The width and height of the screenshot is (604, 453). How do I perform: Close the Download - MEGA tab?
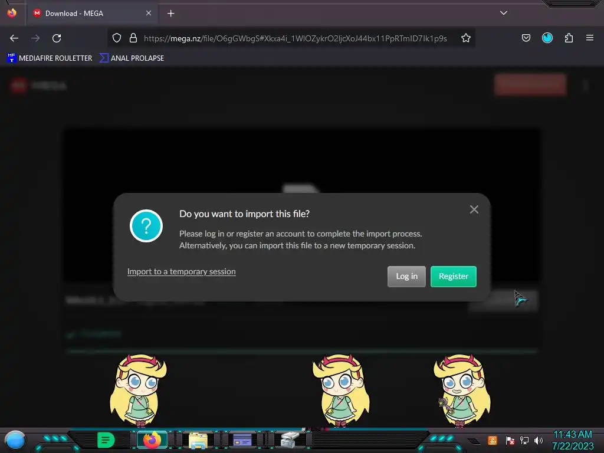pyautogui.click(x=149, y=13)
